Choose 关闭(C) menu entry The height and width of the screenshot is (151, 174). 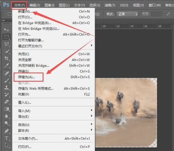pyautogui.click(x=53, y=54)
